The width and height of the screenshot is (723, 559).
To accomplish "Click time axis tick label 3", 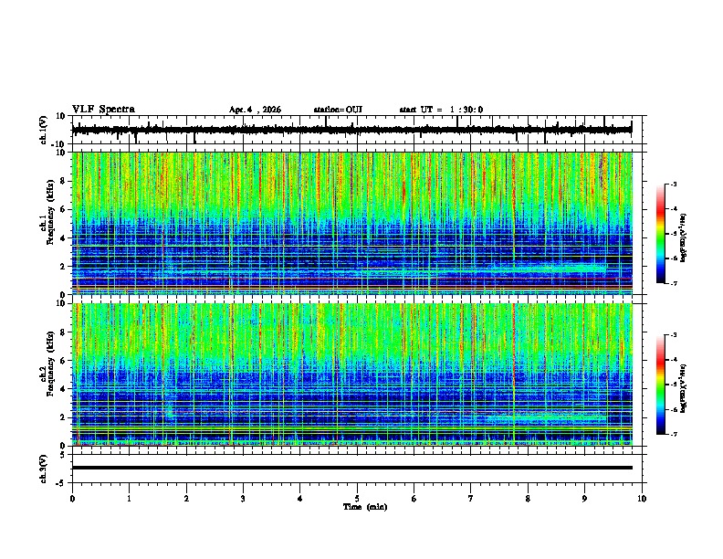I will pyautogui.click(x=243, y=499).
